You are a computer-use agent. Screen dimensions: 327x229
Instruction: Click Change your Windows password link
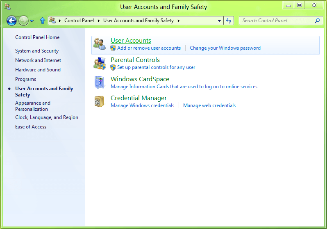(x=225, y=48)
